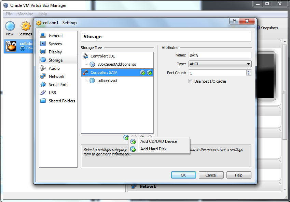Click the question mark help button in title bar
This screenshot has width=290, height=202.
pyautogui.click(x=234, y=21)
